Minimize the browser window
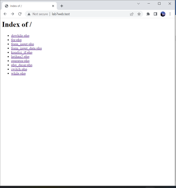 pyautogui.click(x=149, y=4)
